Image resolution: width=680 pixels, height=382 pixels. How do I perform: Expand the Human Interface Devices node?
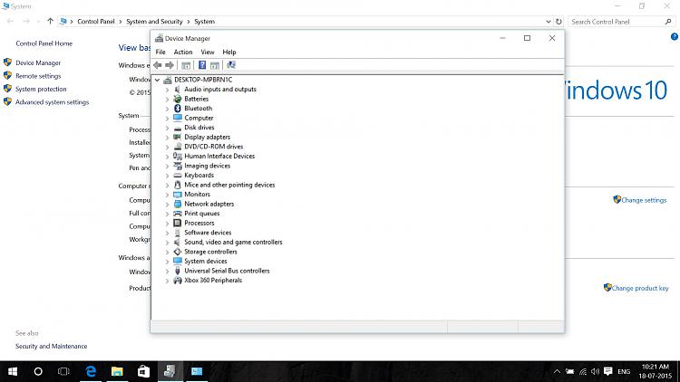click(x=167, y=157)
